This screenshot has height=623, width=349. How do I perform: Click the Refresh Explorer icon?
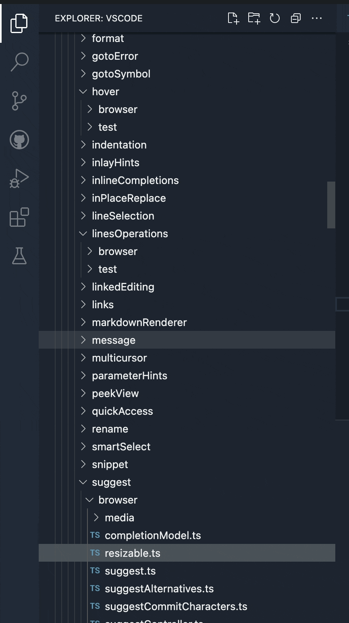coord(275,18)
